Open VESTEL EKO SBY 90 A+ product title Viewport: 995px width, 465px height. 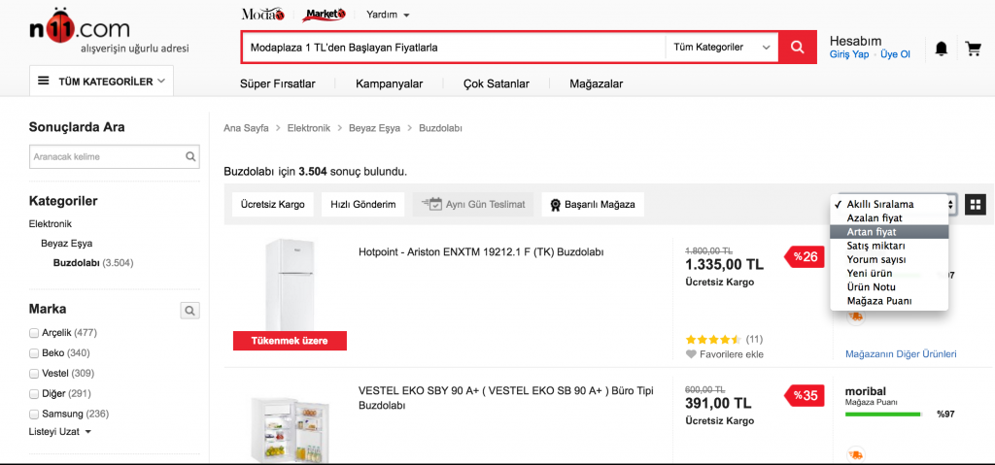pos(505,397)
